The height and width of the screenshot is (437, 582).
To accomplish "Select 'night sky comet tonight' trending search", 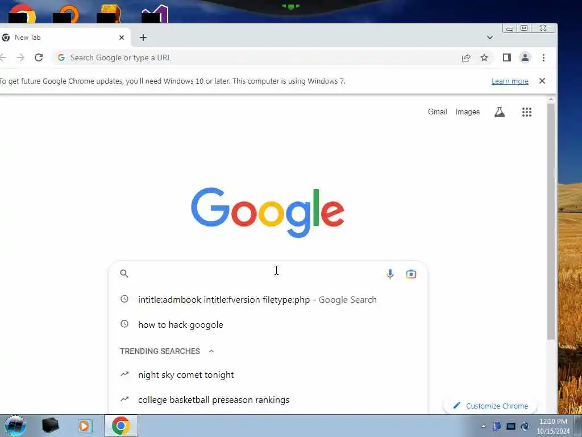I will pos(268,374).
